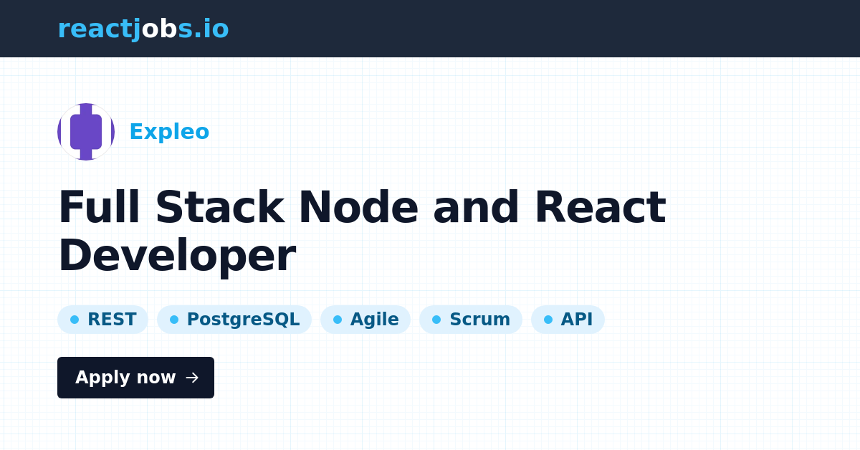Click the purple glyph in the circular logo
The height and width of the screenshot is (450, 860).
86,132
